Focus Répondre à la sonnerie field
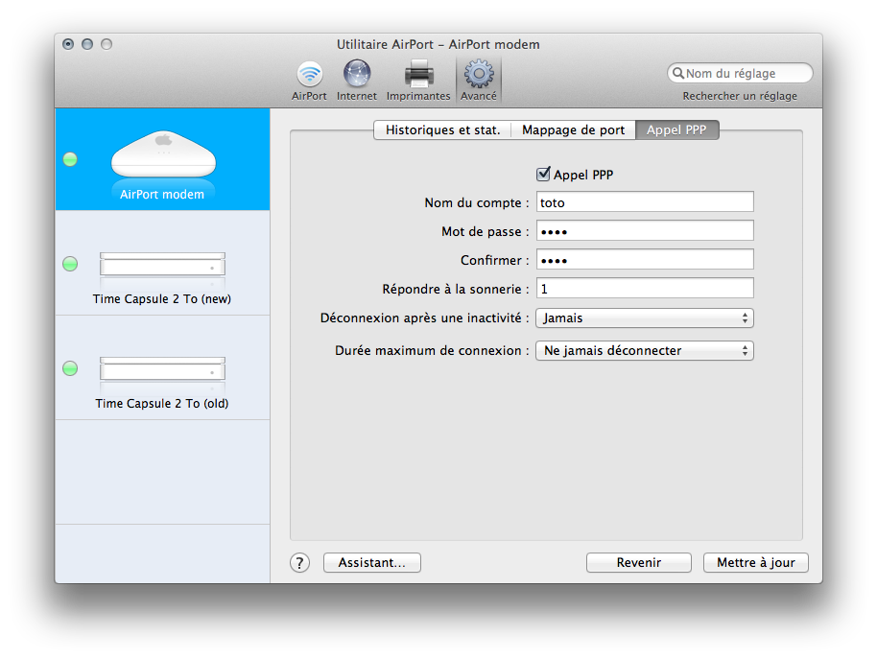Screen dimensions: 877x659 click(645, 289)
